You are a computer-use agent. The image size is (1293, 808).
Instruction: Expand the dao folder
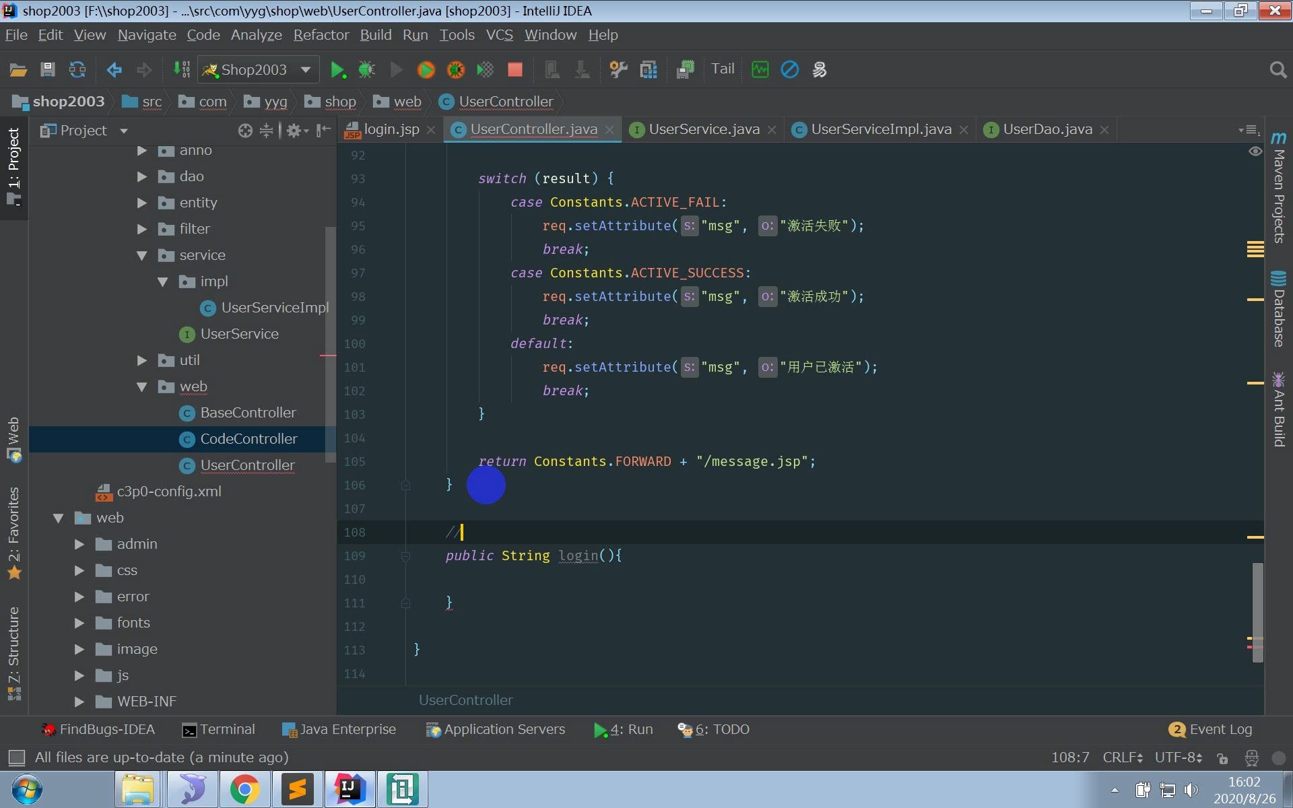[141, 176]
